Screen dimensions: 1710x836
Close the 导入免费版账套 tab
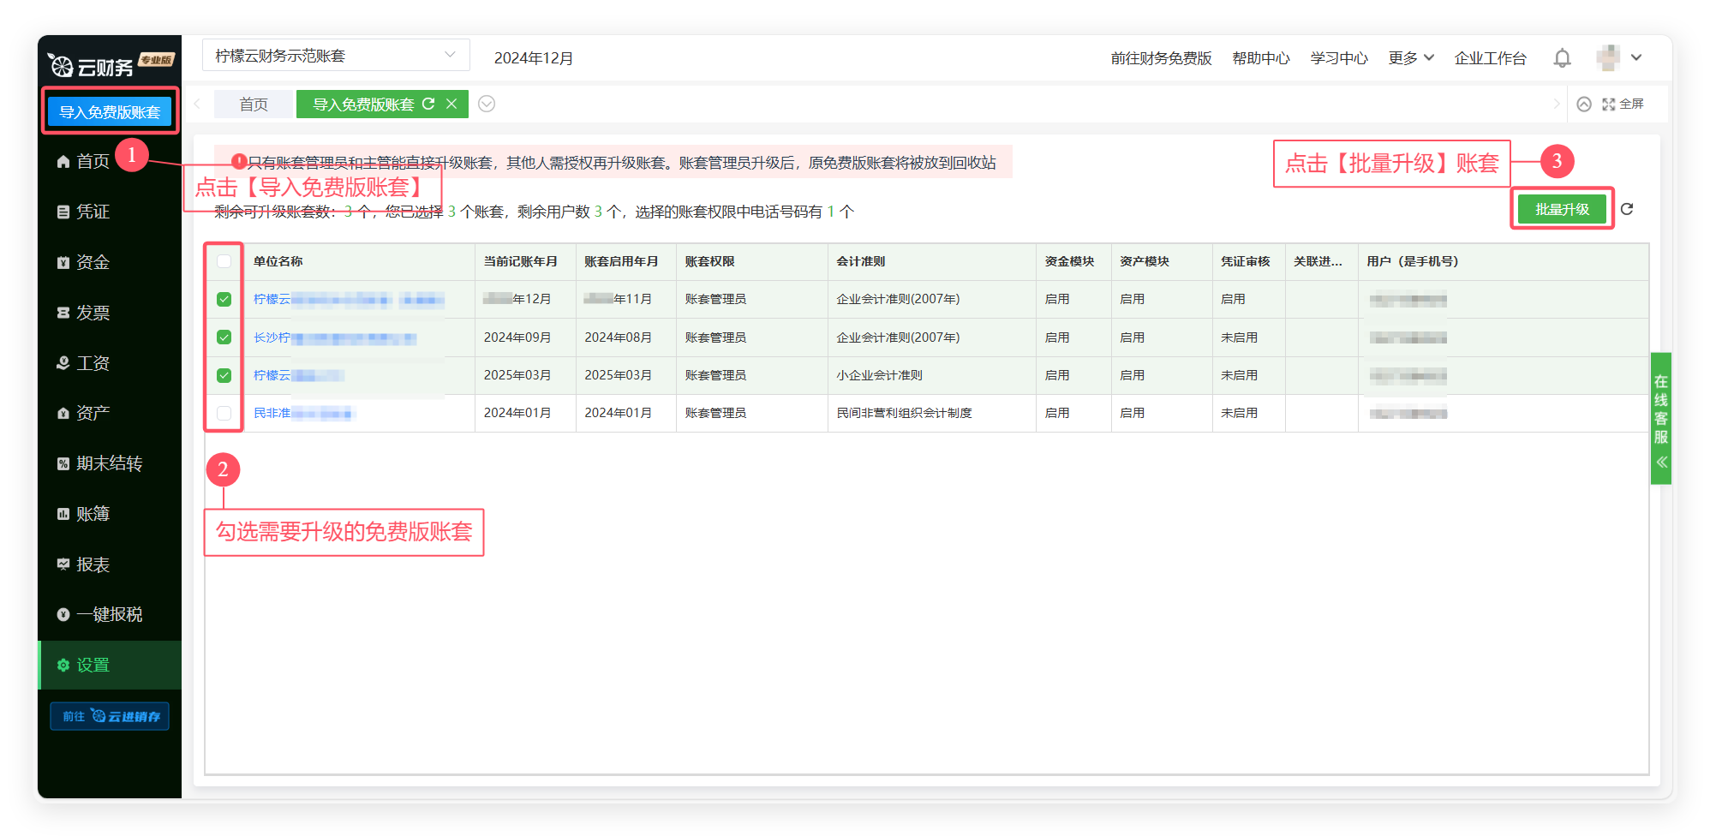pyautogui.click(x=451, y=104)
